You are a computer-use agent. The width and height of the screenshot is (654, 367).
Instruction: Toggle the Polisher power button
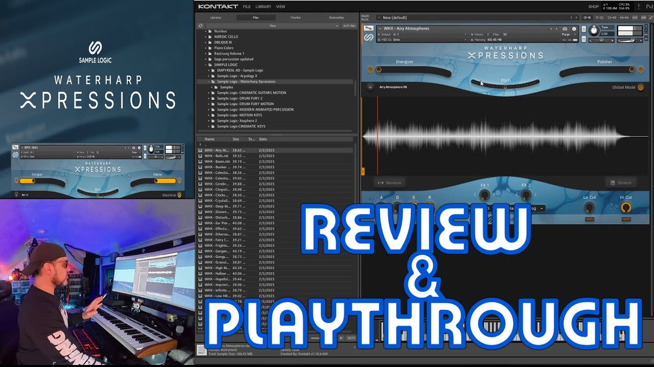[x=640, y=69]
